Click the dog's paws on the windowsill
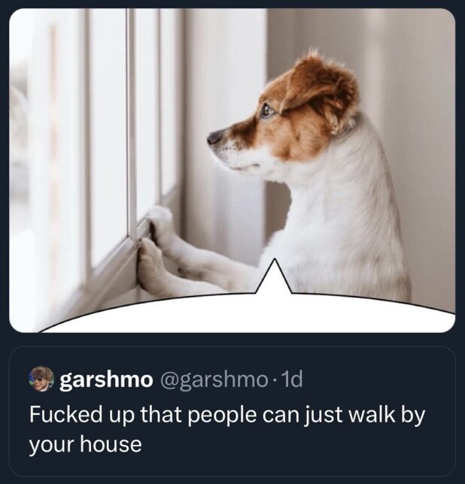Viewport: 465px width, 484px height. click(154, 247)
